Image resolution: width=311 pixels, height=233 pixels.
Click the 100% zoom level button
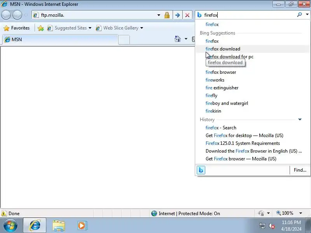pyautogui.click(x=285, y=213)
